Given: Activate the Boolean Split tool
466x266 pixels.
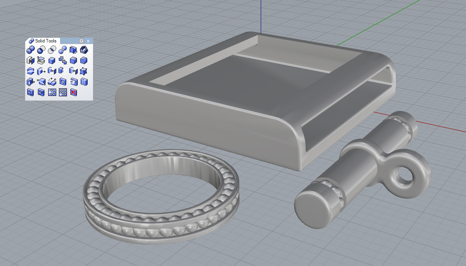Looking at the screenshot, I should (63, 50).
